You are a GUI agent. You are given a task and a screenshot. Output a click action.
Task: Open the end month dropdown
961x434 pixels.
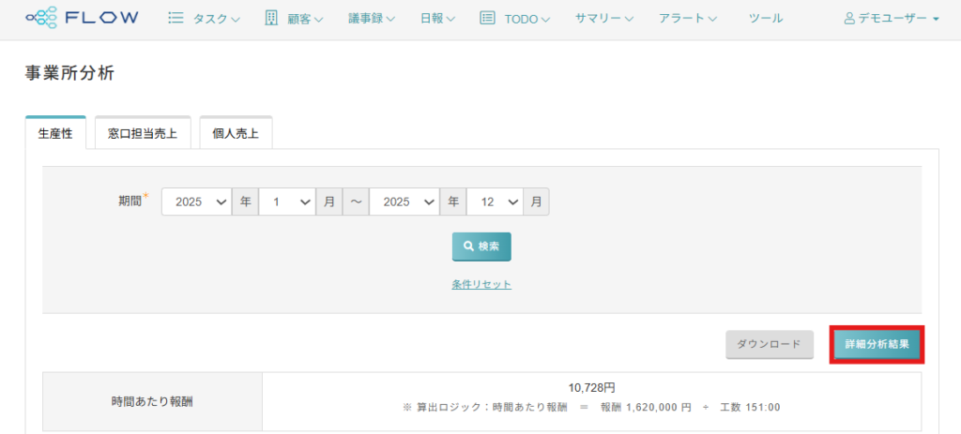click(x=495, y=202)
